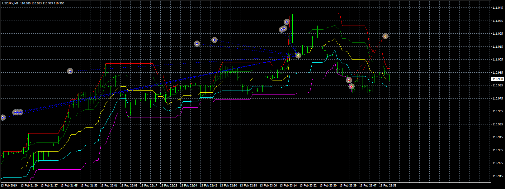Click the 13 Feb 22:01 time label
The width and height of the screenshot is (505, 189).
109,186
